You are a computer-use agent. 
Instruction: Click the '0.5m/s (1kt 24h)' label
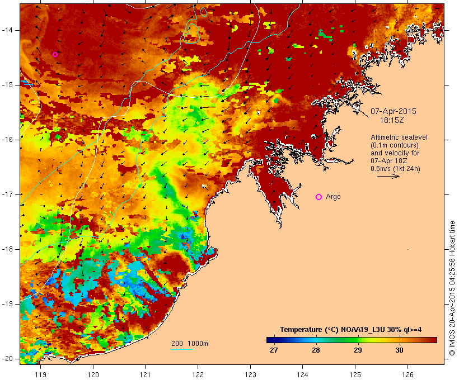tap(395, 169)
